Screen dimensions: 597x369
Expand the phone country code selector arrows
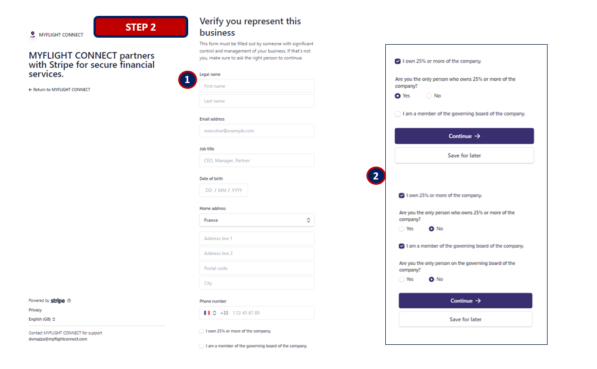pyautogui.click(x=215, y=313)
